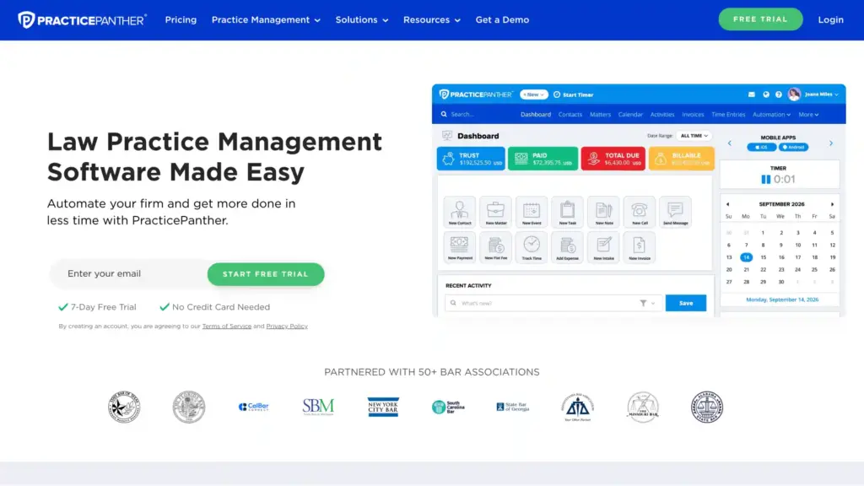Switch to the Matters tab in dashboard
The image size is (864, 486).
600,115
